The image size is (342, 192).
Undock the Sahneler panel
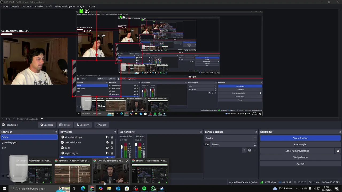[x=56, y=132]
